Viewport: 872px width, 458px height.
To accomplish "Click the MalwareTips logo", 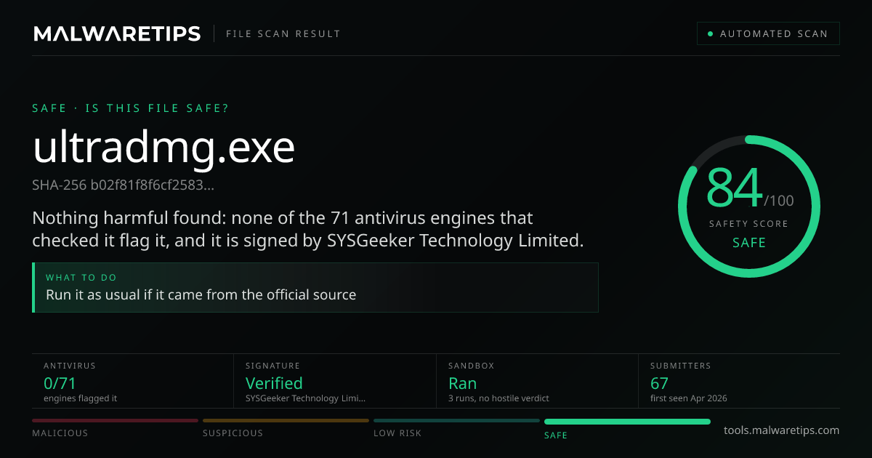I will click(117, 33).
